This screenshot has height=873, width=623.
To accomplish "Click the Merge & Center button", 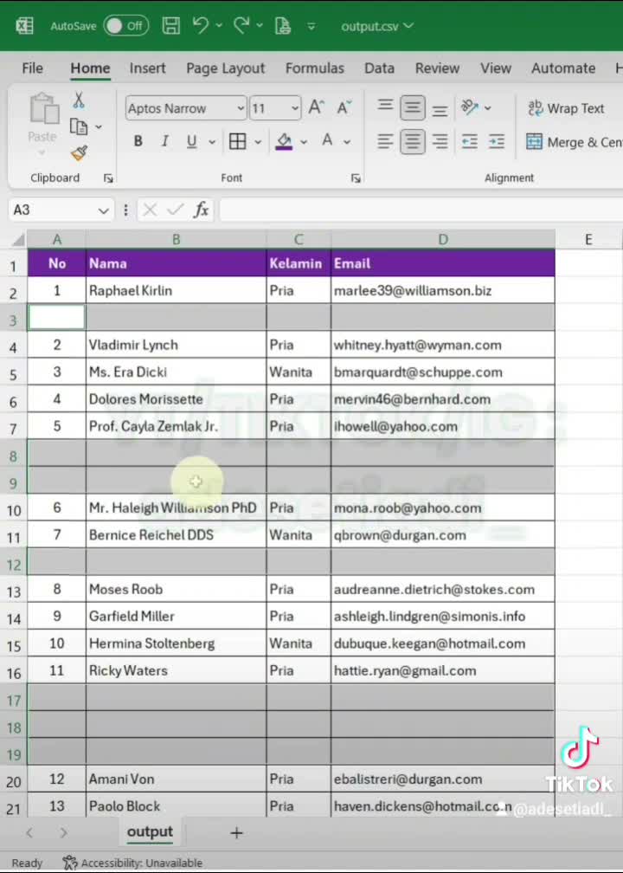I will coord(574,142).
